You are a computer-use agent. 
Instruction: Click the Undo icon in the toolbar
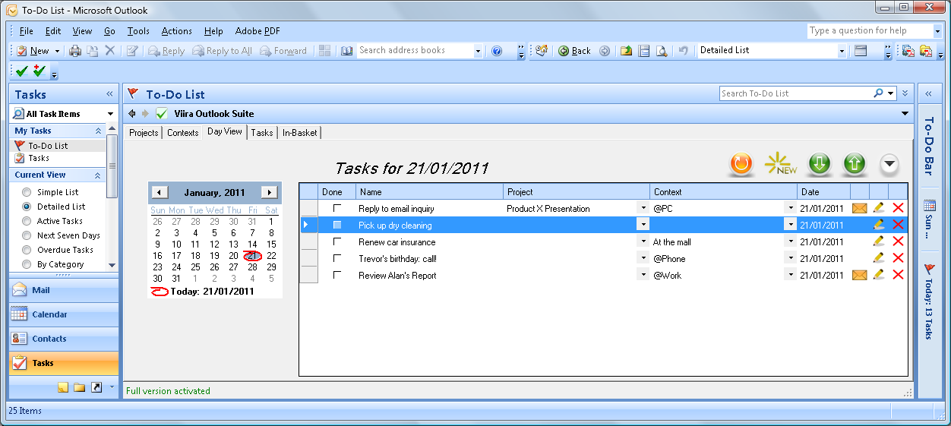[x=683, y=51]
